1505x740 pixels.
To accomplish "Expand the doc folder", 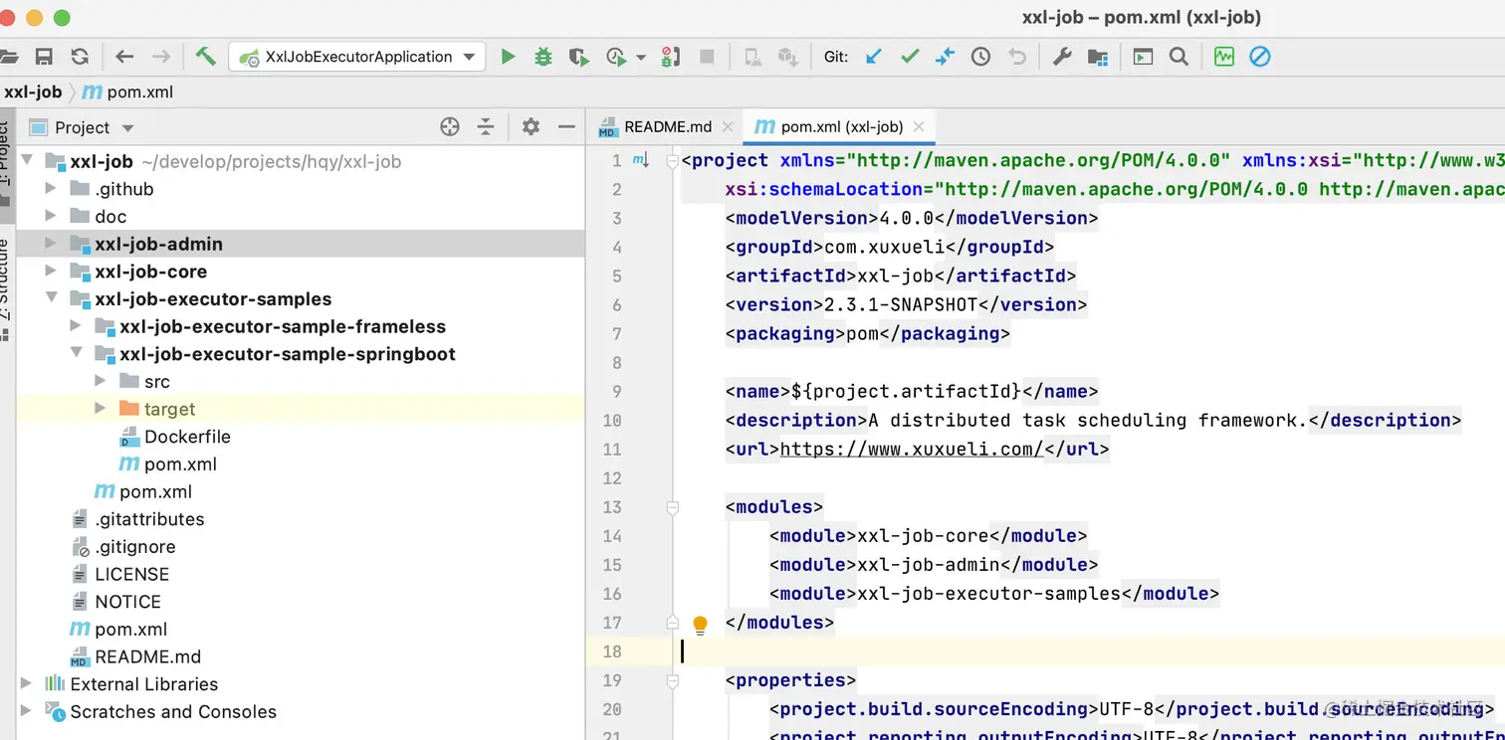I will point(51,216).
